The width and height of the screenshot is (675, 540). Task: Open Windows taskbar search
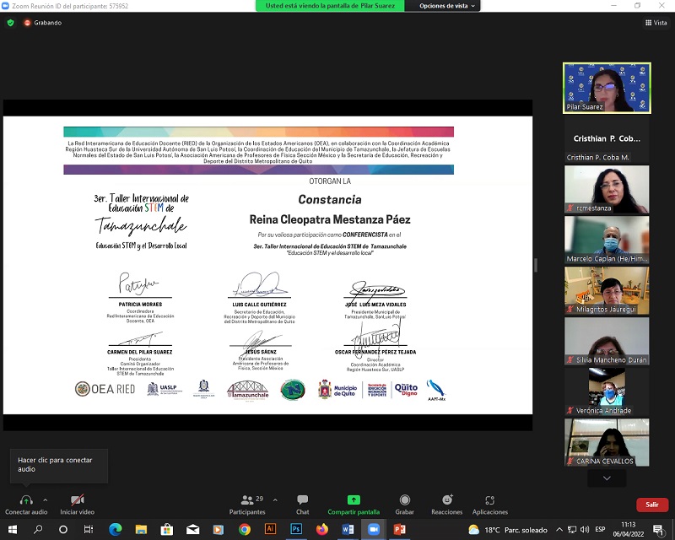pyautogui.click(x=38, y=529)
